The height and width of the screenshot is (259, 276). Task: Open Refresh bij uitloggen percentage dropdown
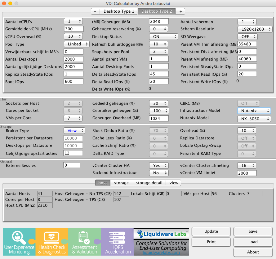point(158,44)
